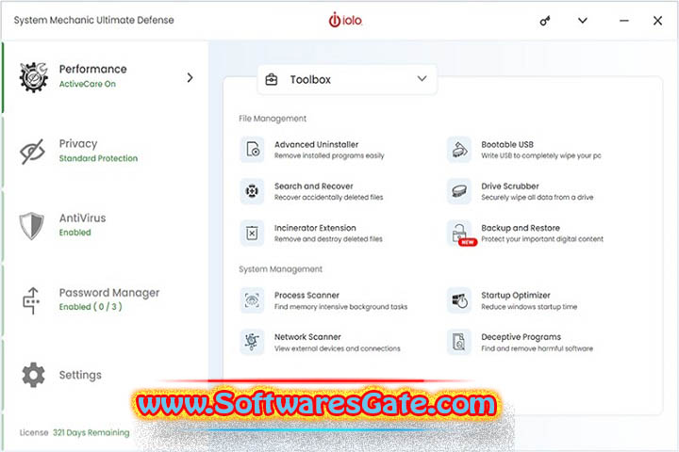Click the ActiveCare On status text
Screen dimensions: 679x452
click(88, 84)
